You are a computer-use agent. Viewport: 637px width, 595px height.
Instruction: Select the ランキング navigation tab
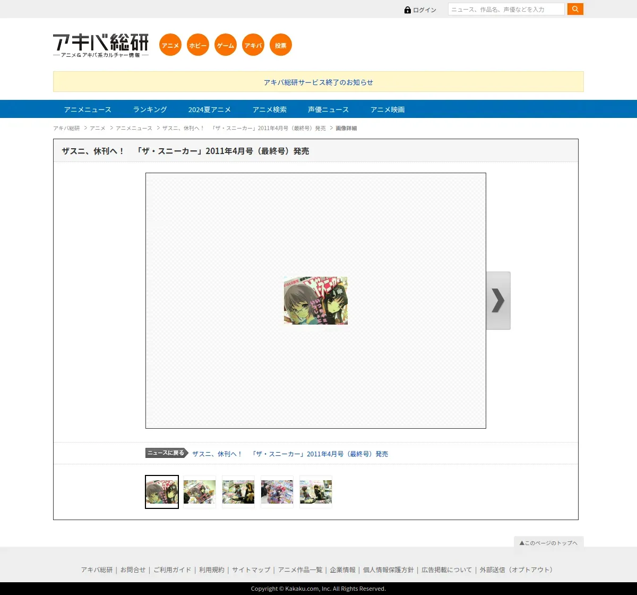[150, 109]
